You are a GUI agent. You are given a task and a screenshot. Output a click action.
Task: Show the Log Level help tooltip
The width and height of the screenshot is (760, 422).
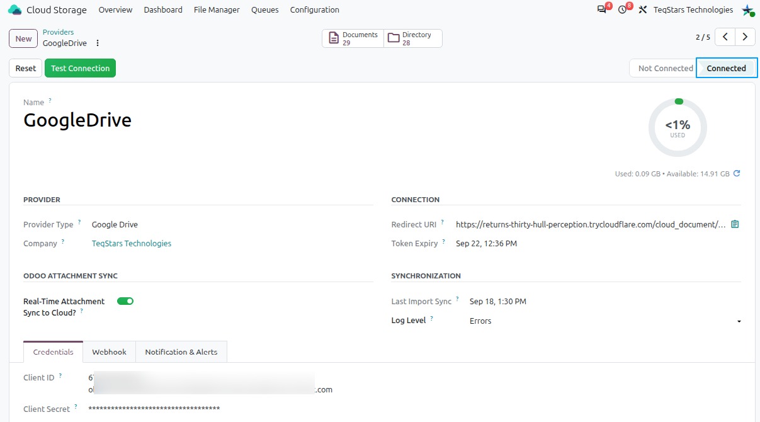(433, 318)
